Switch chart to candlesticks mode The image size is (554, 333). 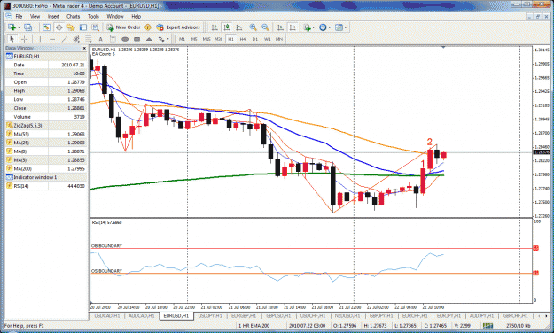click(227, 27)
